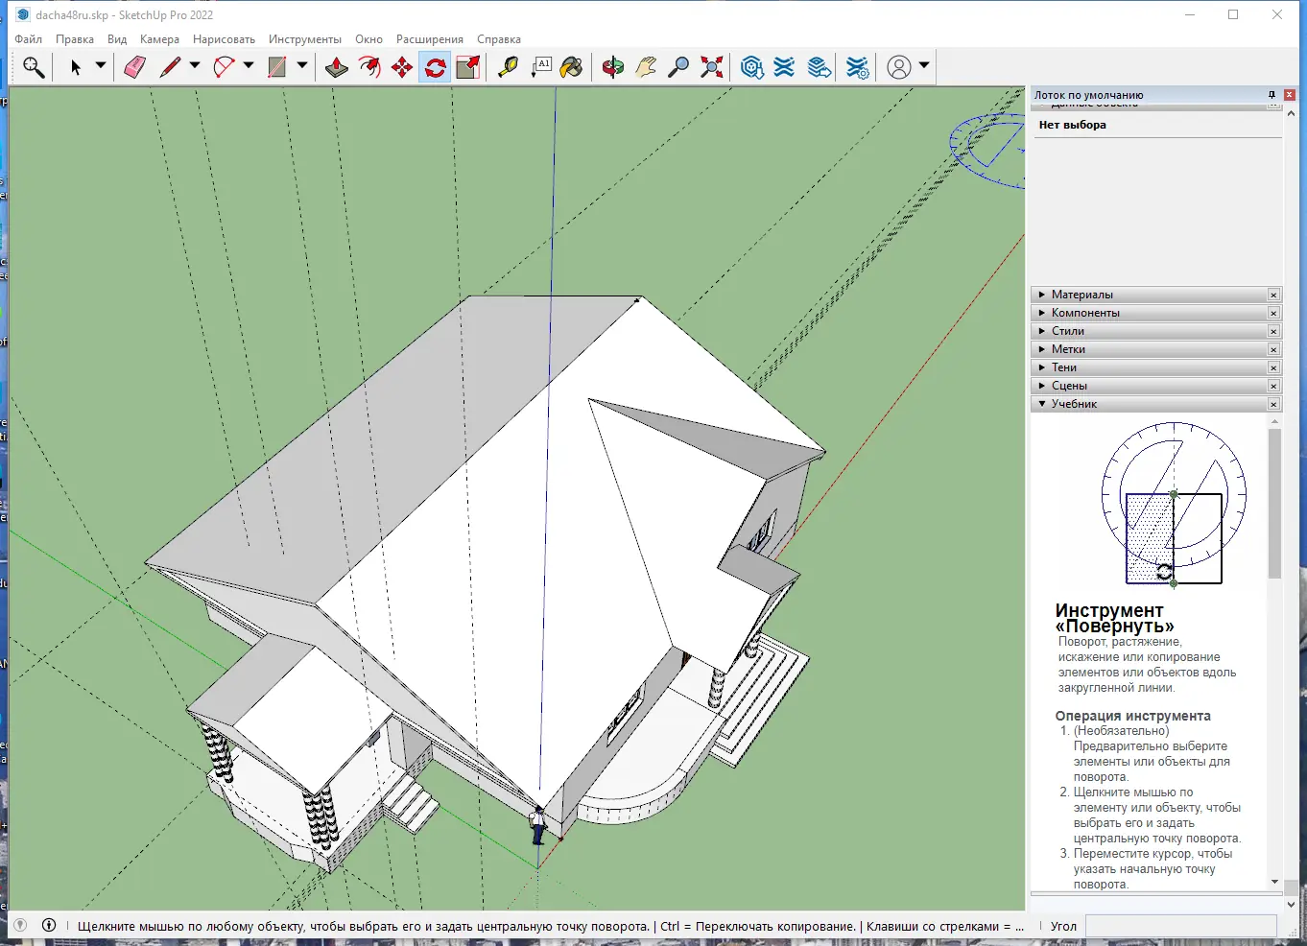Click the Zoom Extents icon
Image resolution: width=1307 pixels, height=946 pixels.
711,67
